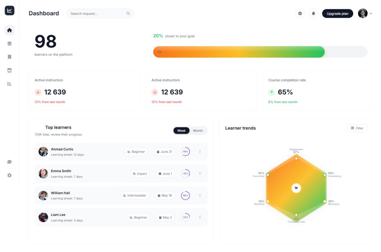The width and height of the screenshot is (381, 252).
Task: Expand the profile dropdown chevron
Action: (x=371, y=13)
